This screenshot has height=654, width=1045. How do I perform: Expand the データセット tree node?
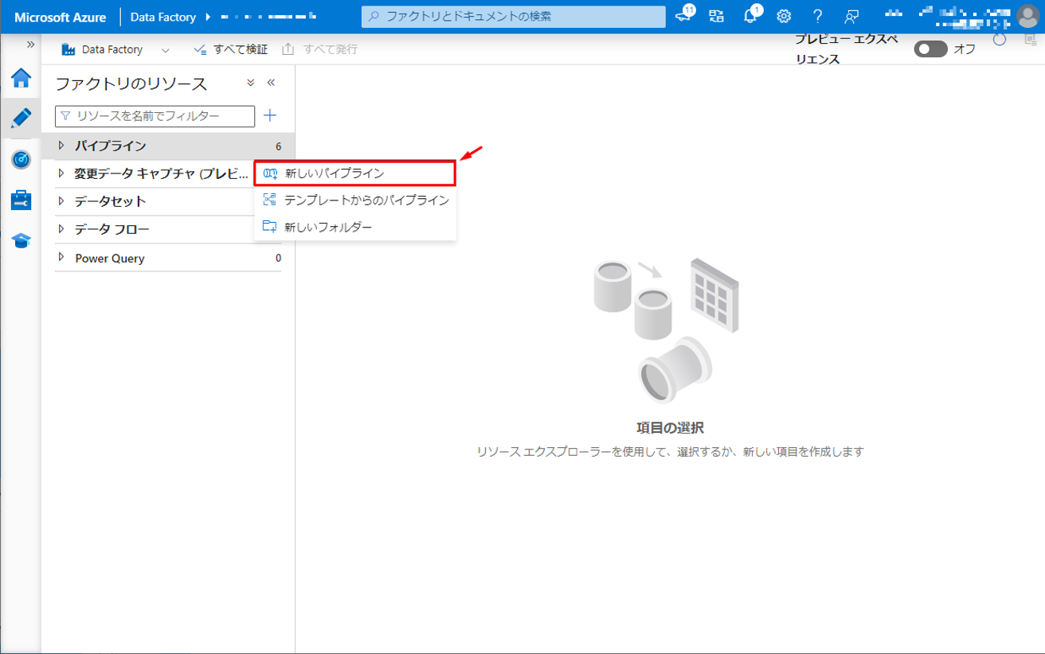tap(61, 201)
